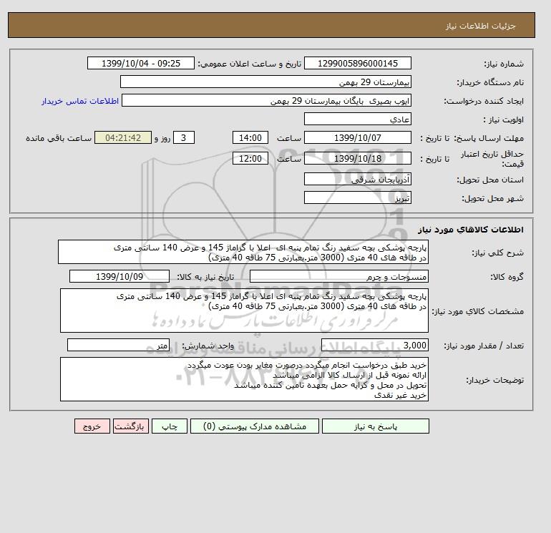Click the quantity field 3,000

[374, 345]
